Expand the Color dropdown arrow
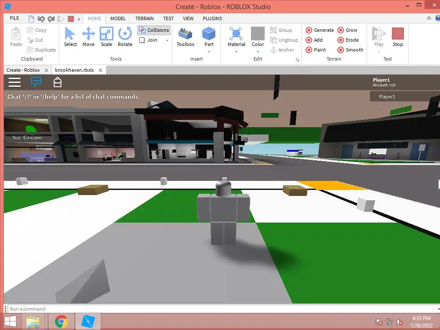Image resolution: width=440 pixels, height=330 pixels. click(x=258, y=52)
